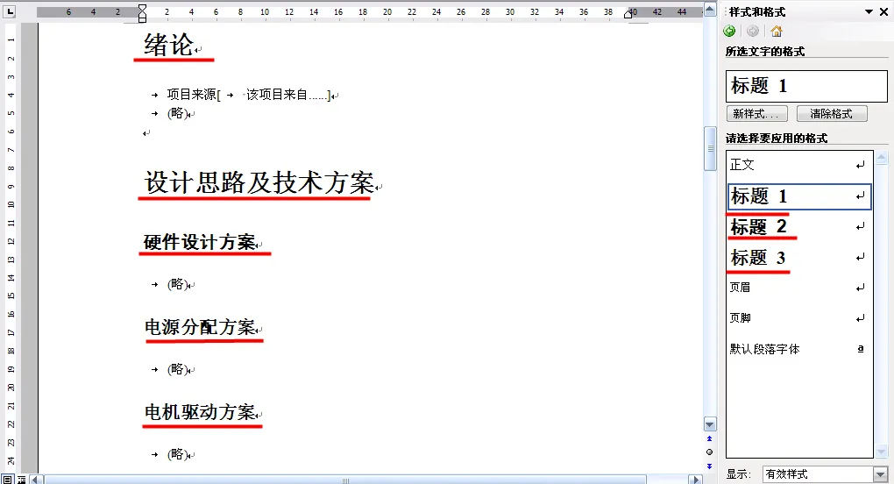The image size is (894, 484).
Task: Close the 样式和格式 task pane
Action: pyautogui.click(x=883, y=11)
